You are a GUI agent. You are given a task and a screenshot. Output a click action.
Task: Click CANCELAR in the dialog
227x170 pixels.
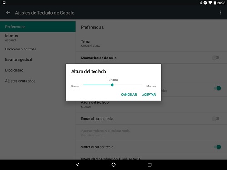pos(129,95)
